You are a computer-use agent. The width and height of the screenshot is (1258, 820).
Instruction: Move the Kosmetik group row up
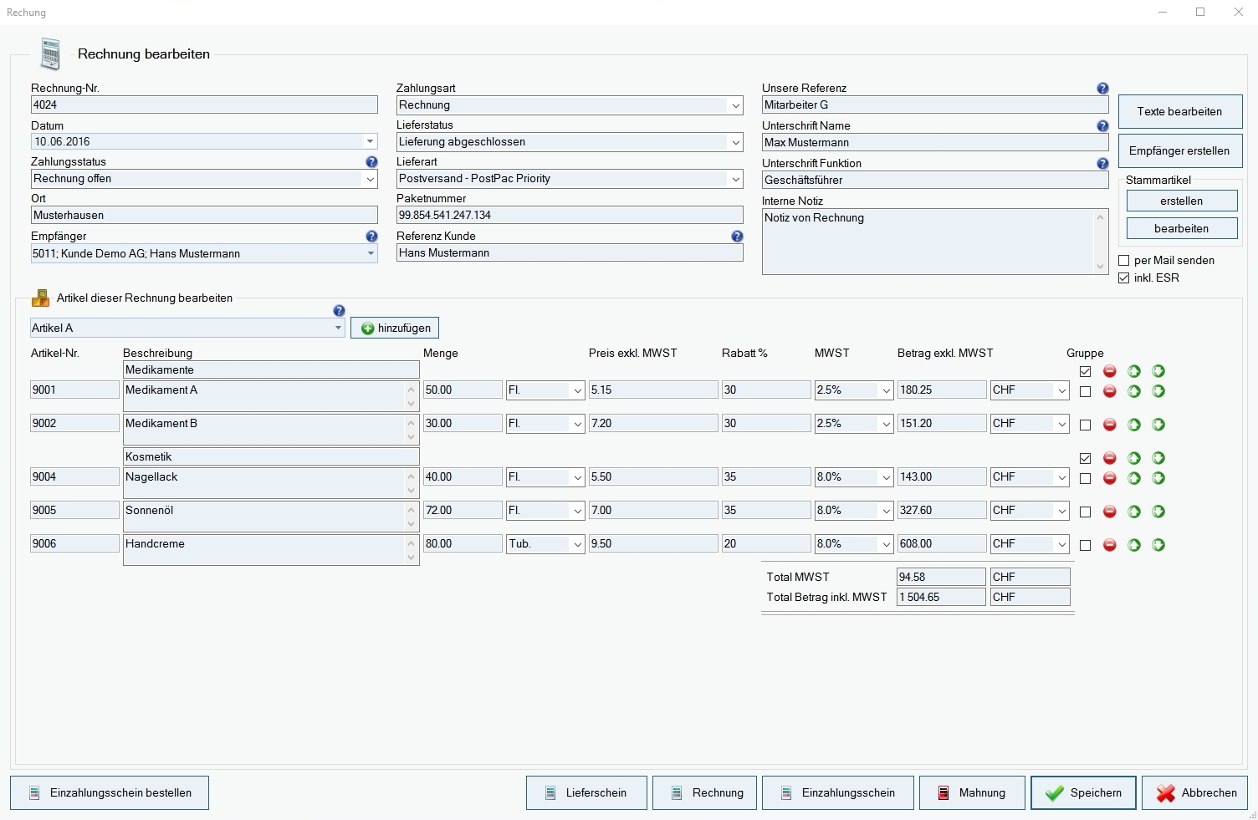click(1134, 458)
